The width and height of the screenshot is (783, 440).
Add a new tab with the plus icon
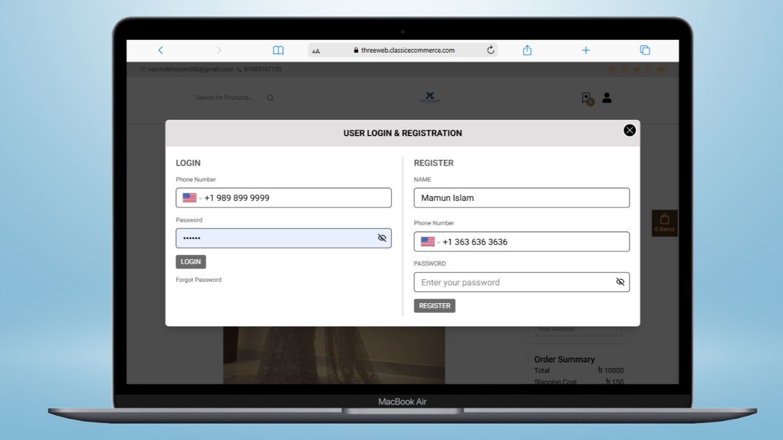pyautogui.click(x=585, y=50)
